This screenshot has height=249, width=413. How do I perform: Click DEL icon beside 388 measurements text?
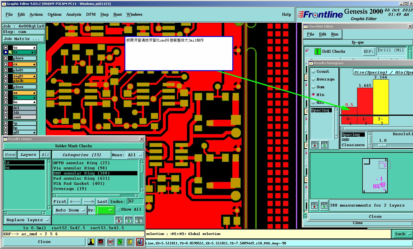coord(315,205)
